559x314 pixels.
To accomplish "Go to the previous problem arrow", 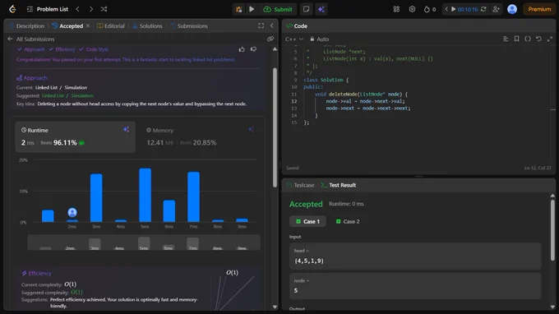I will coord(78,9).
